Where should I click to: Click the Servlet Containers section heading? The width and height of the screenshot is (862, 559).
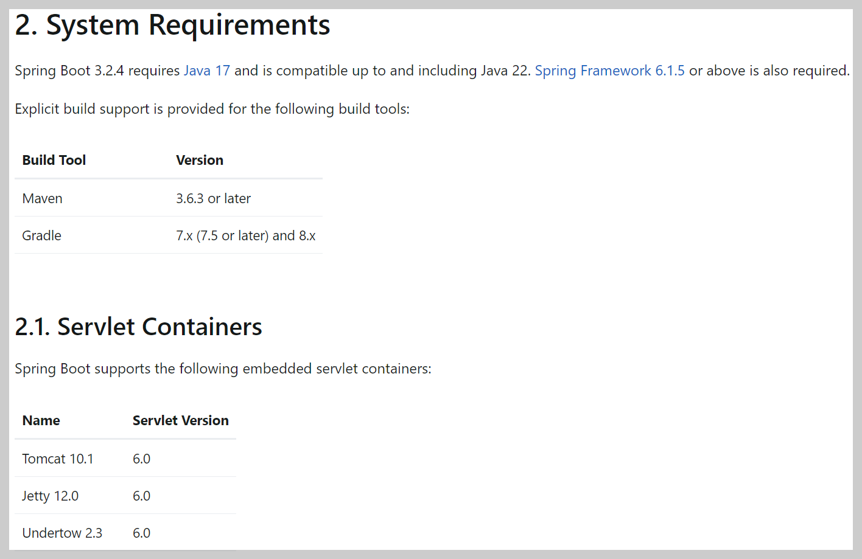(x=138, y=327)
